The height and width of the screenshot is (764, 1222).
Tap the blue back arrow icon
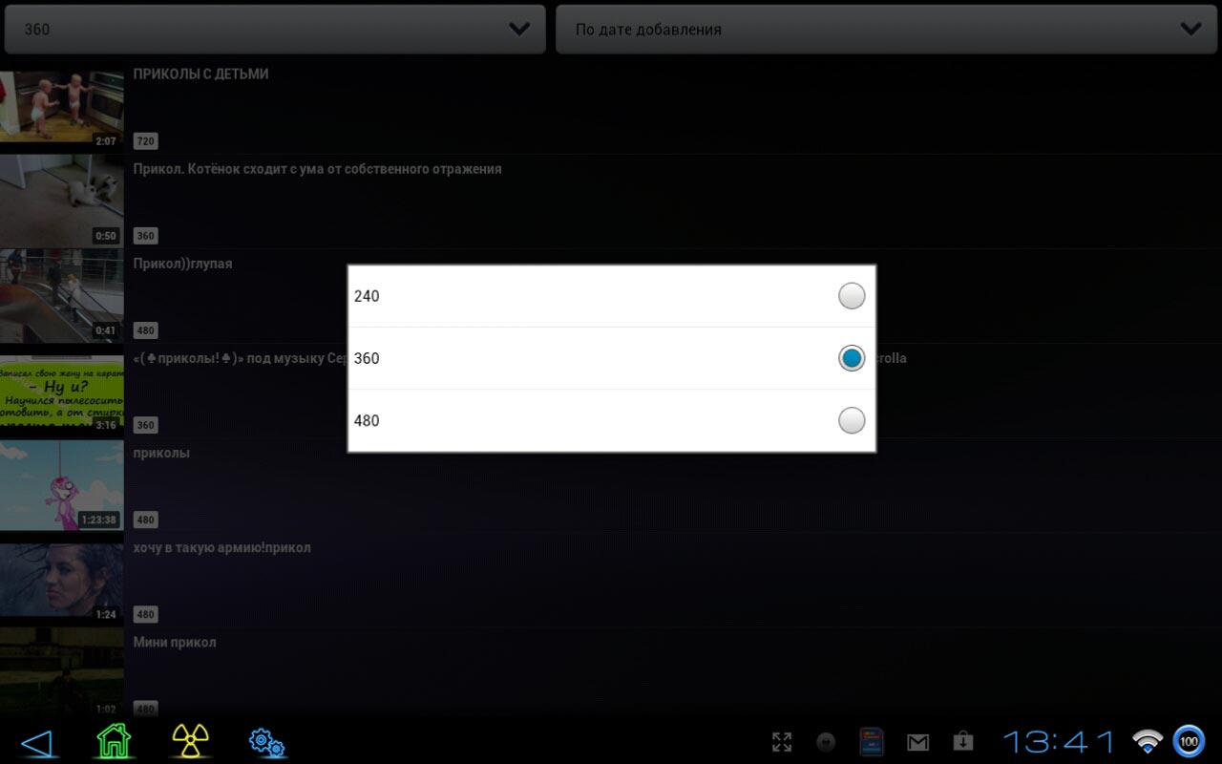36,742
